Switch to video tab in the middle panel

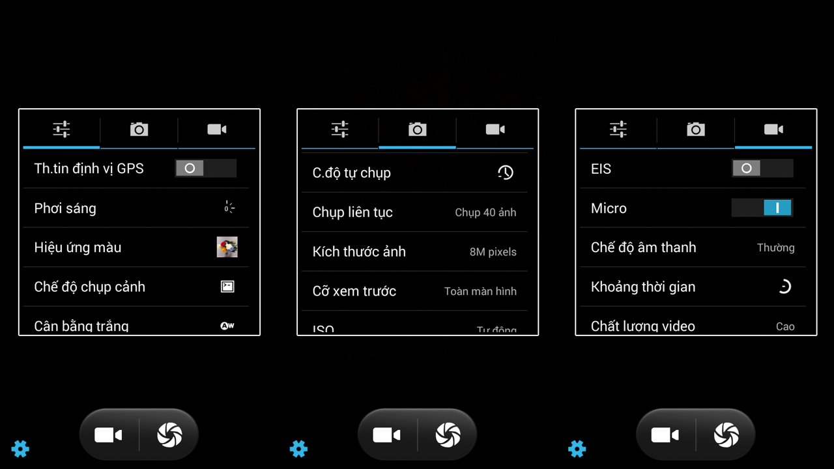coord(495,129)
